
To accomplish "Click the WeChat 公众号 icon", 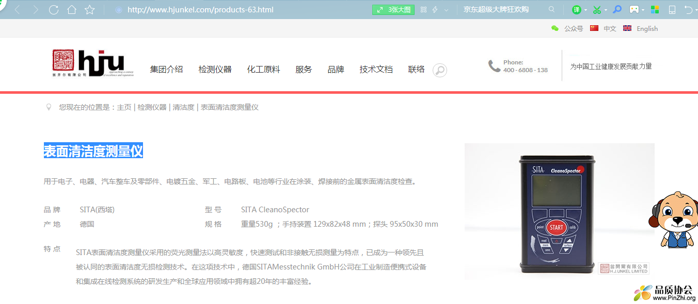I will tap(555, 28).
